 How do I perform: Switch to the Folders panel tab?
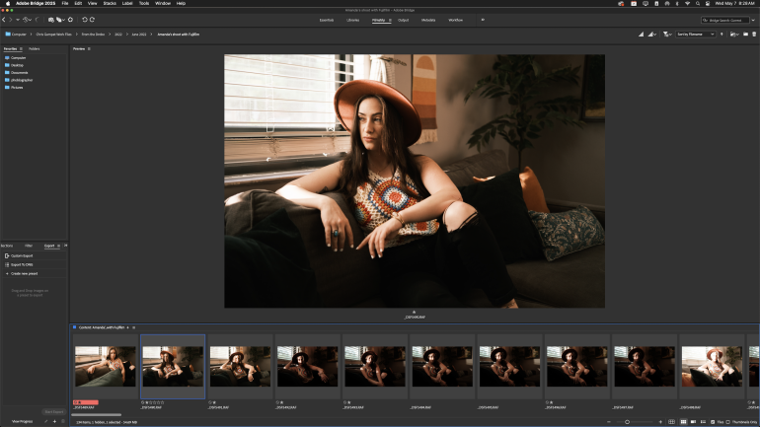pos(34,49)
